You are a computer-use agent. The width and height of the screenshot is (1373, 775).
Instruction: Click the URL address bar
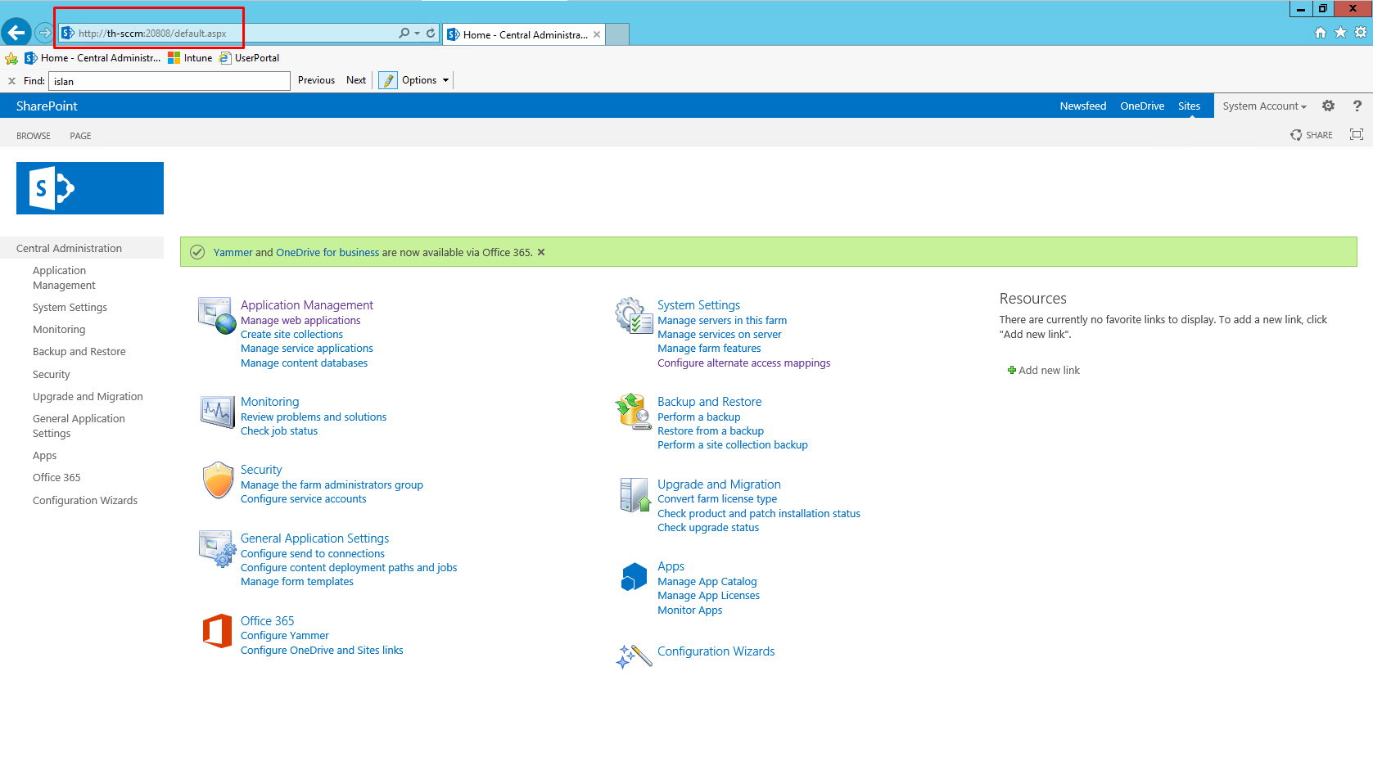[x=229, y=34]
